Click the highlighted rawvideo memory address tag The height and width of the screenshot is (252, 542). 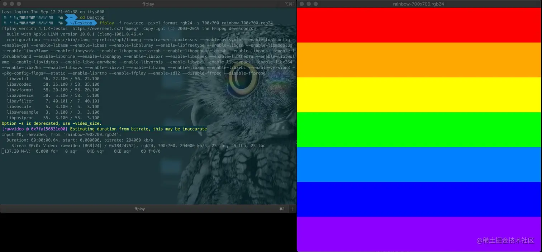coord(34,129)
